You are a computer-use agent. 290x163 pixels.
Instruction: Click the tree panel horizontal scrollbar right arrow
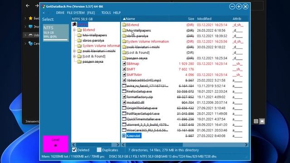[118, 145]
